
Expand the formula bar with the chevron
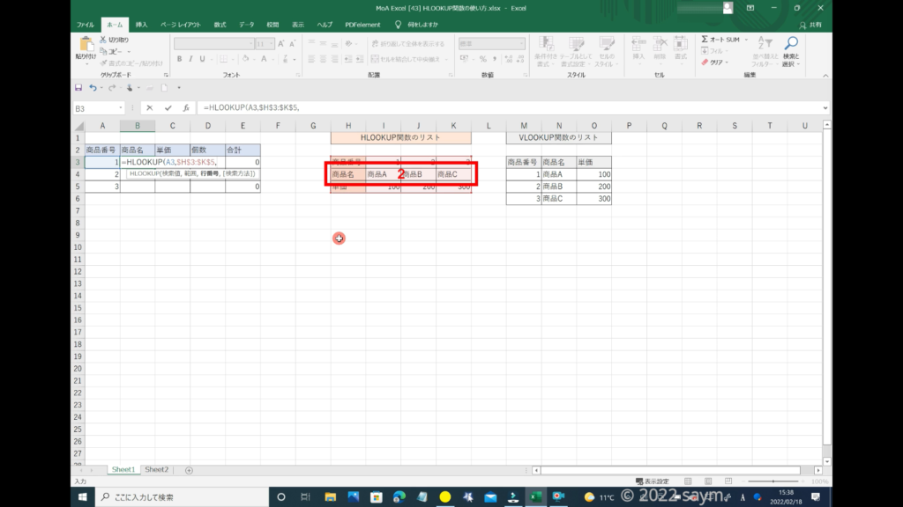[825, 107]
